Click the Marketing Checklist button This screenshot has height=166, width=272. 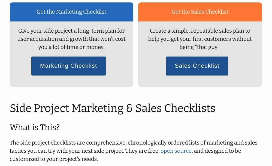pyautogui.click(x=68, y=66)
